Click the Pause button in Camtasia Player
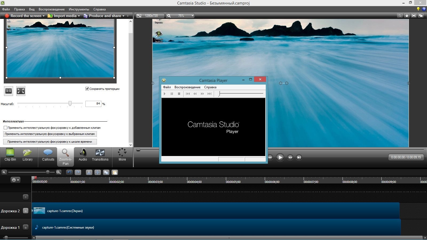Screen dimensions: 427x240 172,94
